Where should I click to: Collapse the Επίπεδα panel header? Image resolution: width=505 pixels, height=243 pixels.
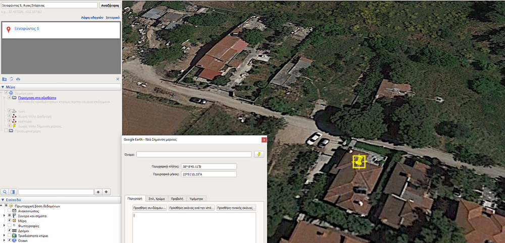[x=3, y=200]
